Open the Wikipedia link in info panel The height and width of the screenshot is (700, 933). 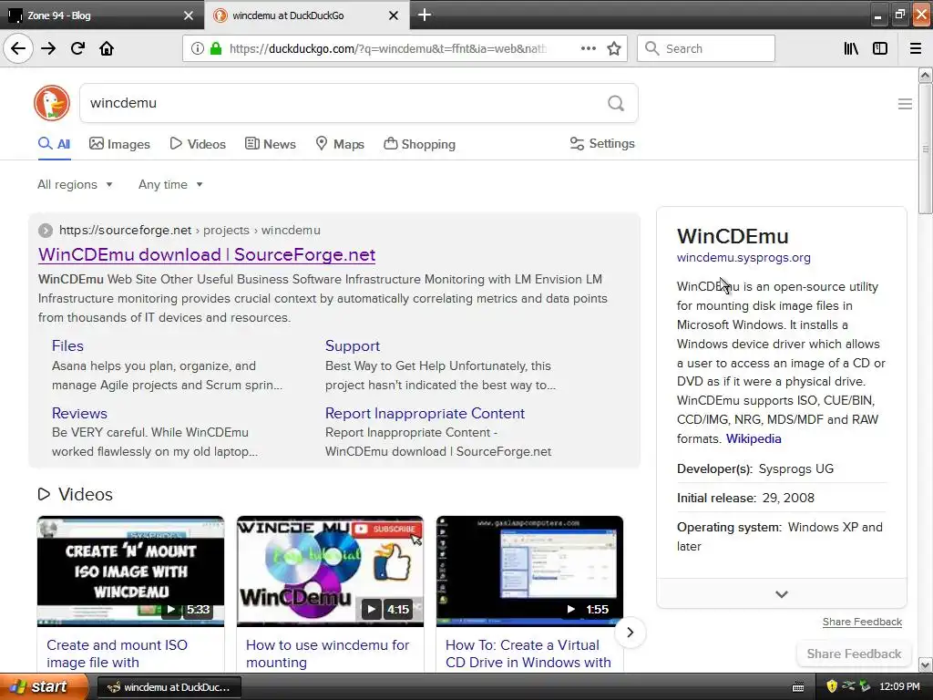point(754,438)
